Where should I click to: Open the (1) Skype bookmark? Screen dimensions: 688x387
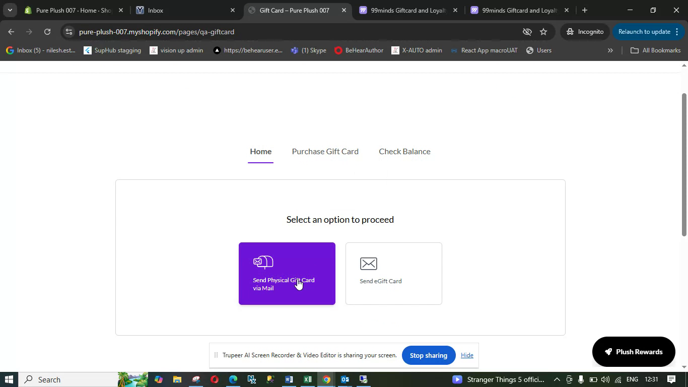click(x=309, y=50)
